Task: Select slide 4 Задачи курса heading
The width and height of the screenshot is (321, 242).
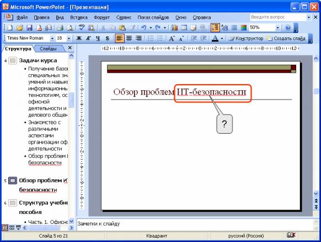Action: tap(38, 61)
